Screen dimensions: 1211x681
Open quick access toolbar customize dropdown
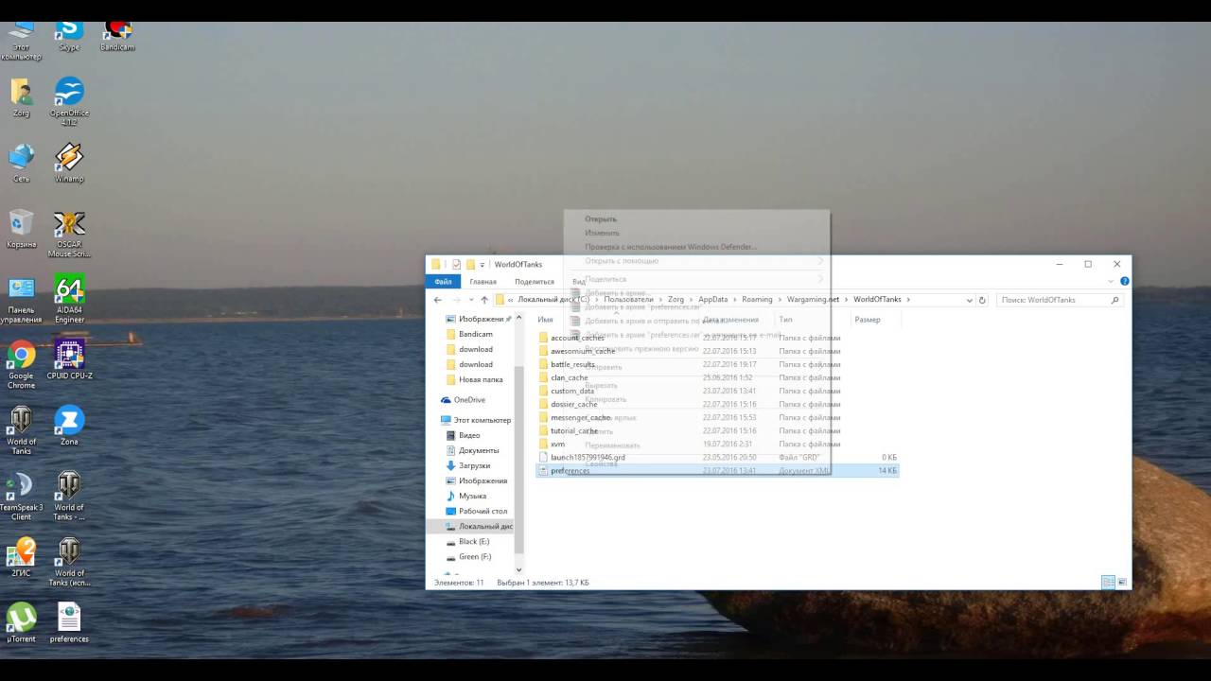click(x=482, y=265)
